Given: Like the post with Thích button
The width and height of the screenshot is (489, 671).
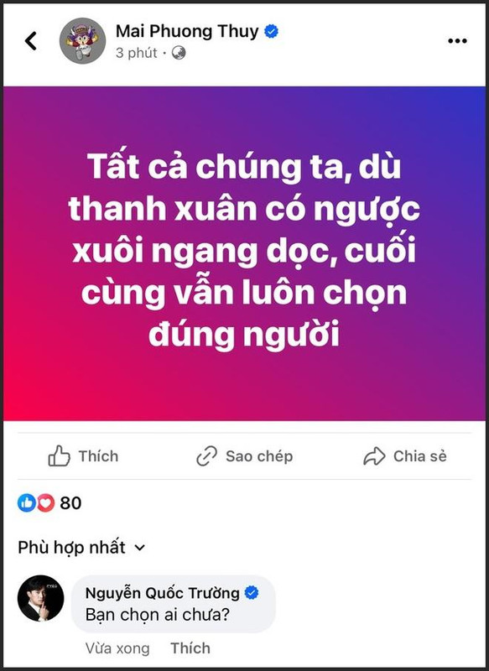Looking at the screenshot, I should (x=83, y=456).
